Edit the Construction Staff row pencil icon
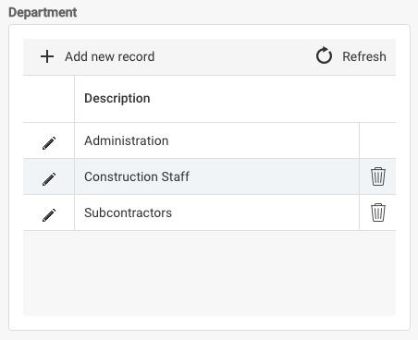Image resolution: width=418 pixels, height=340 pixels. (49, 179)
